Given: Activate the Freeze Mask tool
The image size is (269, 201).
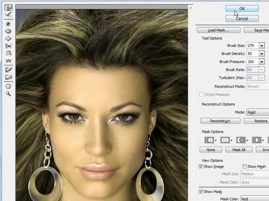Looking at the screenshot, I should pos(8,70).
